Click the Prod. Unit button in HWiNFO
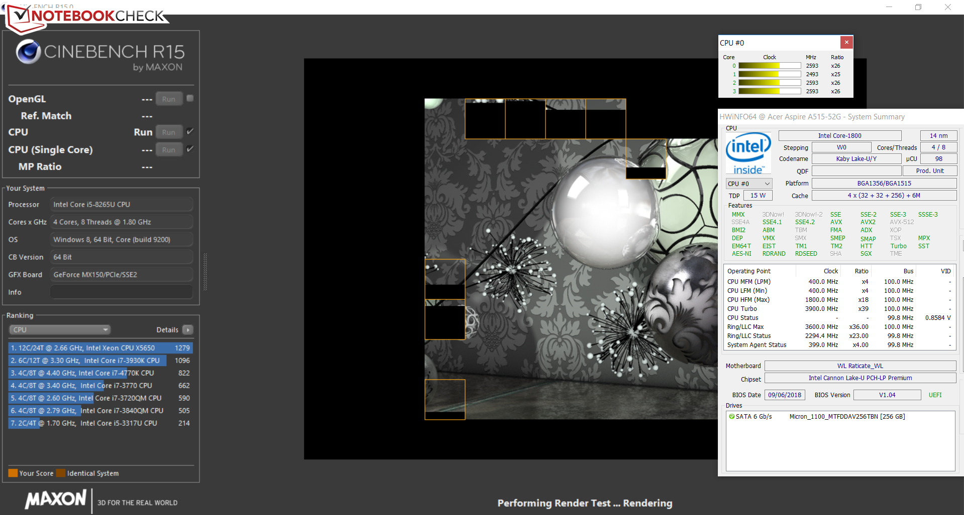964x515 pixels. pyautogui.click(x=930, y=171)
